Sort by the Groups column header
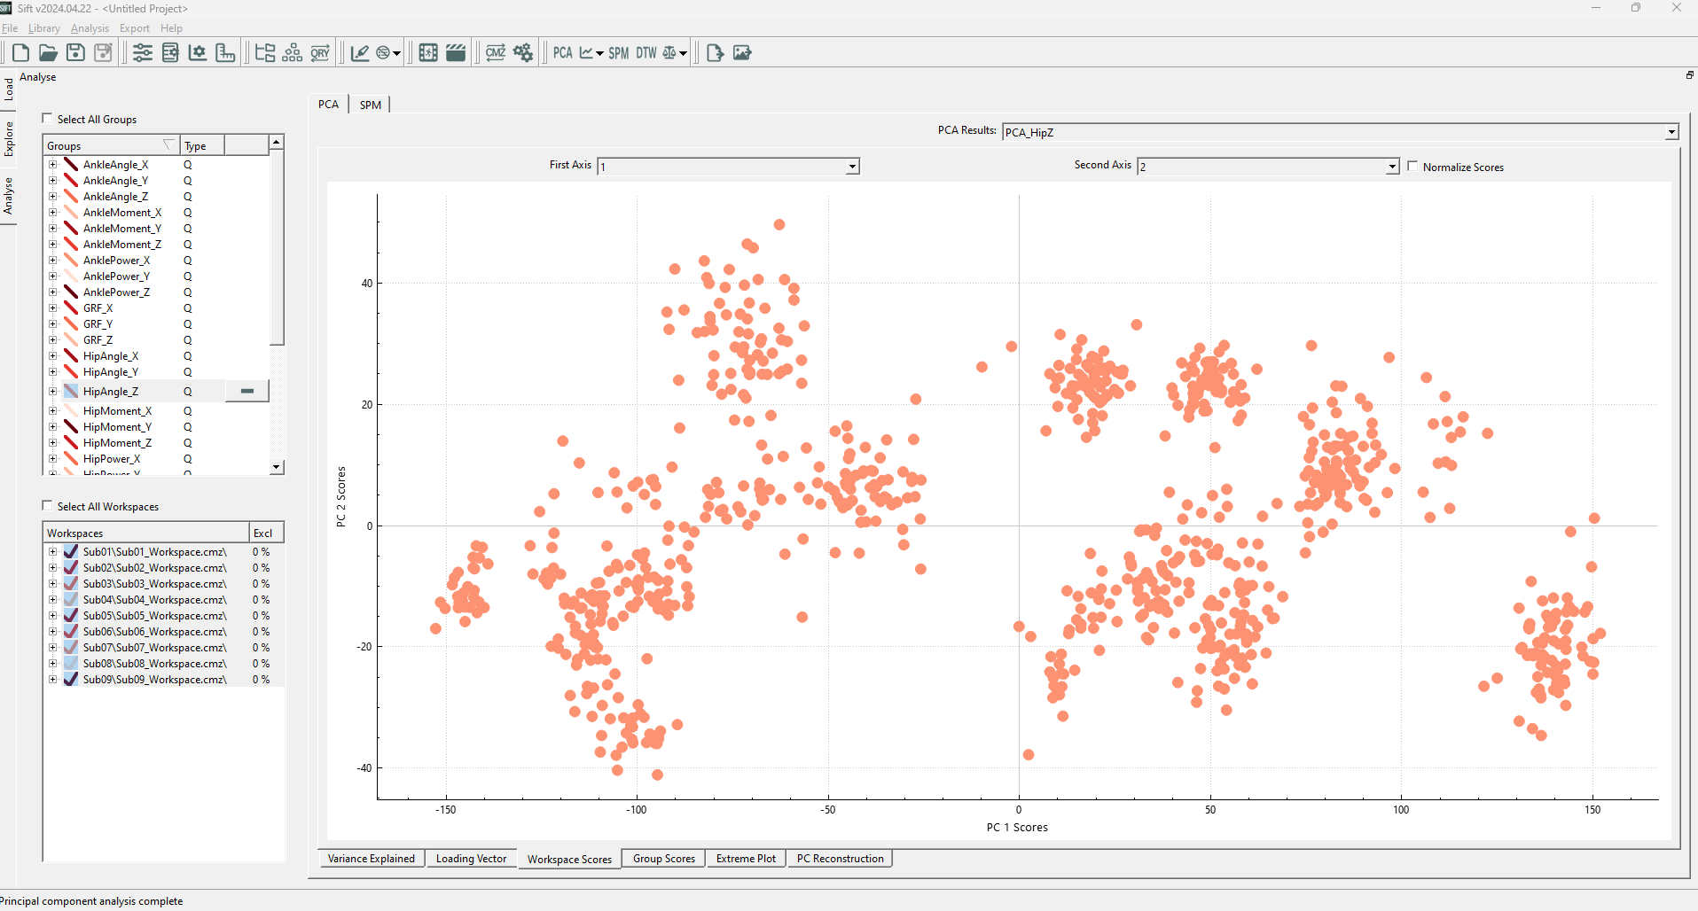 tap(111, 145)
